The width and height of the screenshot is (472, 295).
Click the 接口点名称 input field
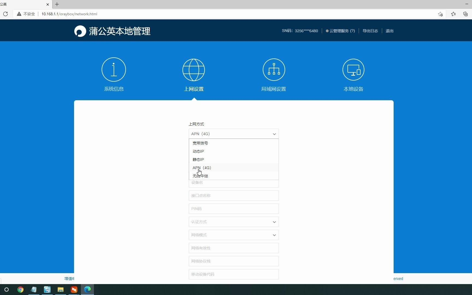(x=234, y=196)
